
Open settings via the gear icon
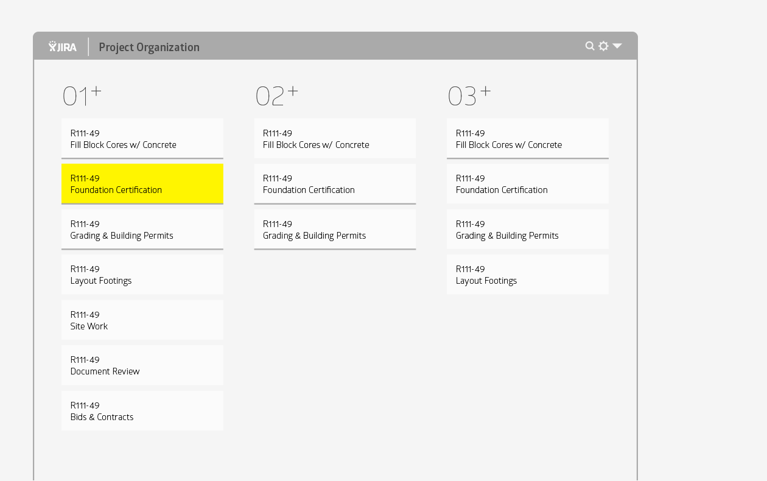pyautogui.click(x=603, y=46)
